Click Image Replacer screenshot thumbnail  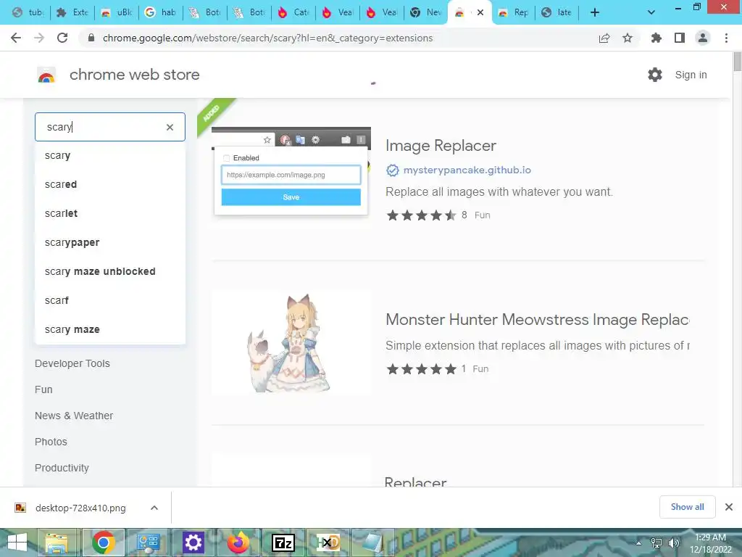[291, 178]
